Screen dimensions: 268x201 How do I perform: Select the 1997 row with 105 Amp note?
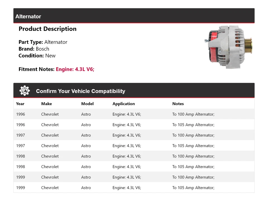click(x=134, y=146)
